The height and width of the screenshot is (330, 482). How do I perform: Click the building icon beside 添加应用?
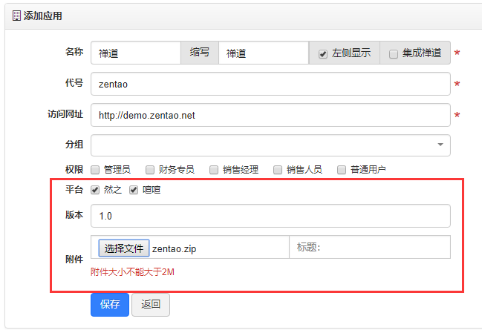tap(16, 15)
